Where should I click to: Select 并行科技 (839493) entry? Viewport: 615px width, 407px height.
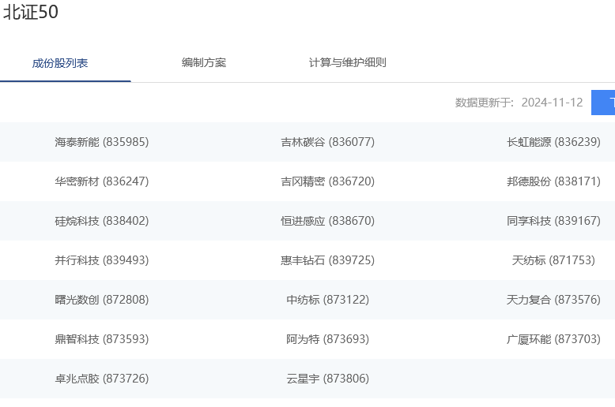pyautogui.click(x=102, y=260)
